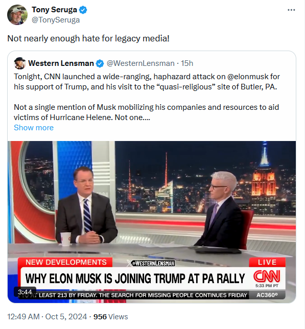The height and width of the screenshot is (329, 305).
Task: Open Western Lensman display name link
Action: (61, 63)
